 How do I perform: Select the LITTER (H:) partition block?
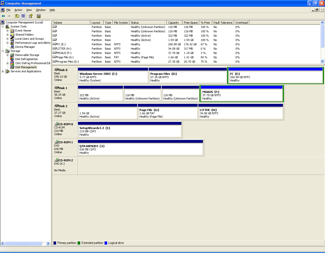[240, 113]
